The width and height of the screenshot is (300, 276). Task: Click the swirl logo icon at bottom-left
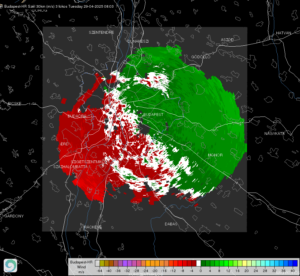[x=10, y=266]
